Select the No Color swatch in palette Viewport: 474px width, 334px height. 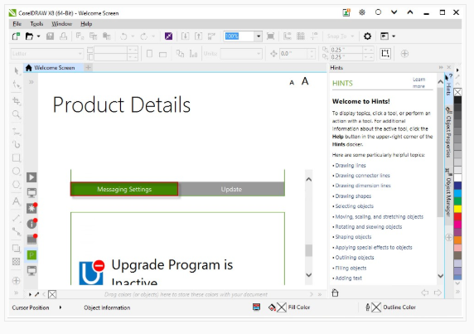tap(457, 92)
